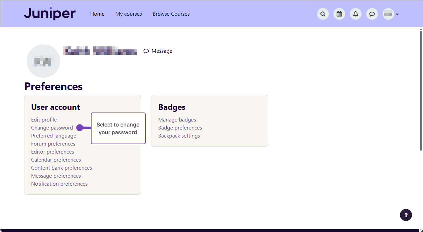Go to the Home menu item
The width and height of the screenshot is (423, 232).
point(97,14)
